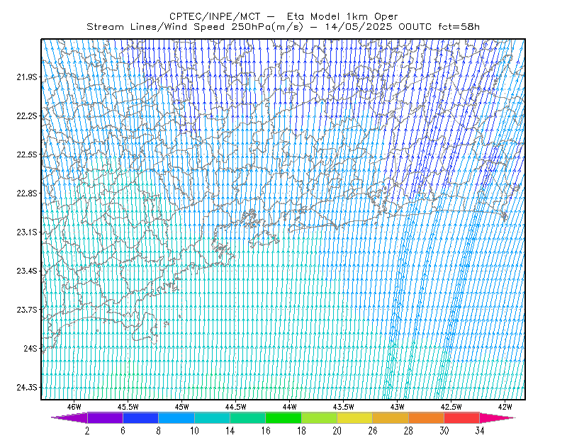Viewport: 567px width, 438px height.
Task: Click the bright green 16-18 legend swatch
Action: tap(283, 417)
